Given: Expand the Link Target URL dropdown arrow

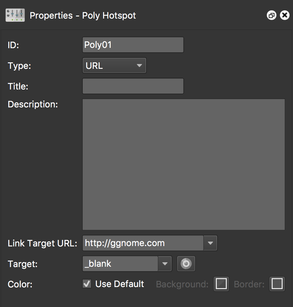Looking at the screenshot, I should 210,243.
